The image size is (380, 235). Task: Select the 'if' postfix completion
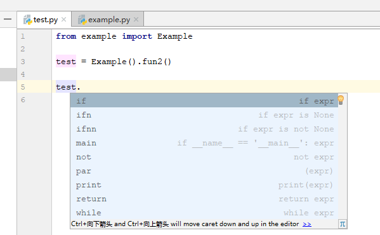(x=204, y=100)
